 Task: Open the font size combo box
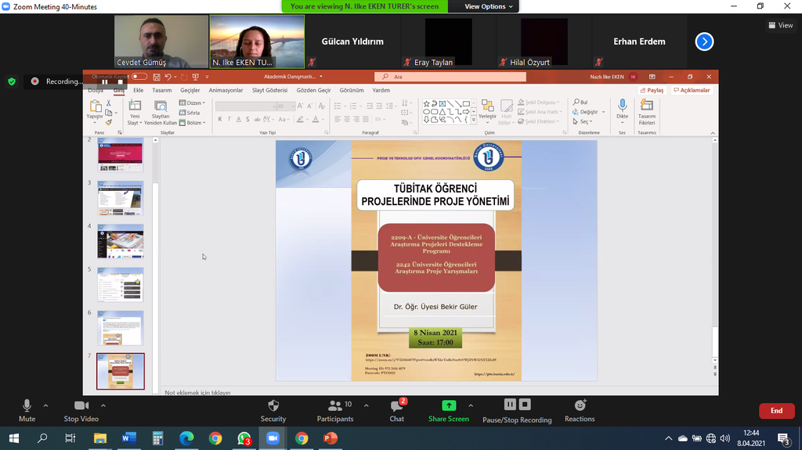285,106
